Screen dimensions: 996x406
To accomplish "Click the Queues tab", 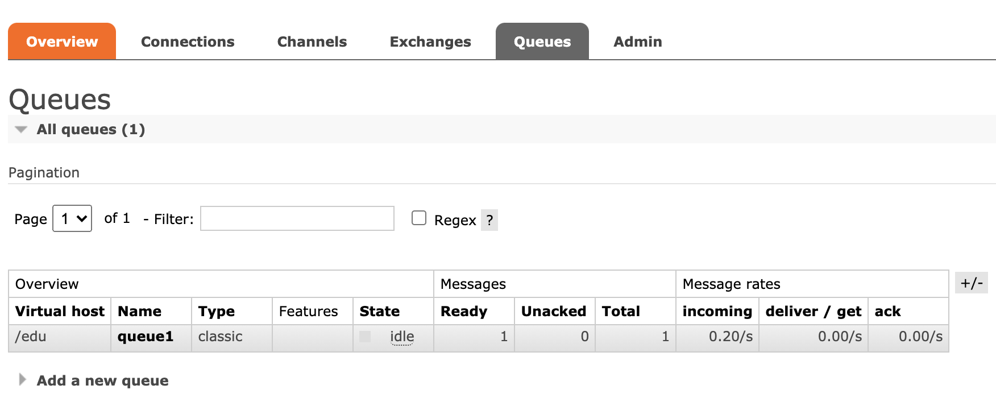I will 542,42.
